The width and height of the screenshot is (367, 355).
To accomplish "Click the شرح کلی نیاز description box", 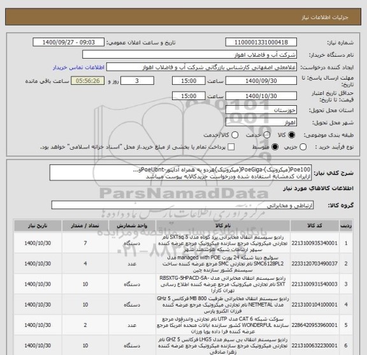I will click(x=180, y=173).
